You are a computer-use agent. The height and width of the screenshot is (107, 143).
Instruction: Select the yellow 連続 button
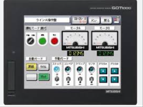31,67
